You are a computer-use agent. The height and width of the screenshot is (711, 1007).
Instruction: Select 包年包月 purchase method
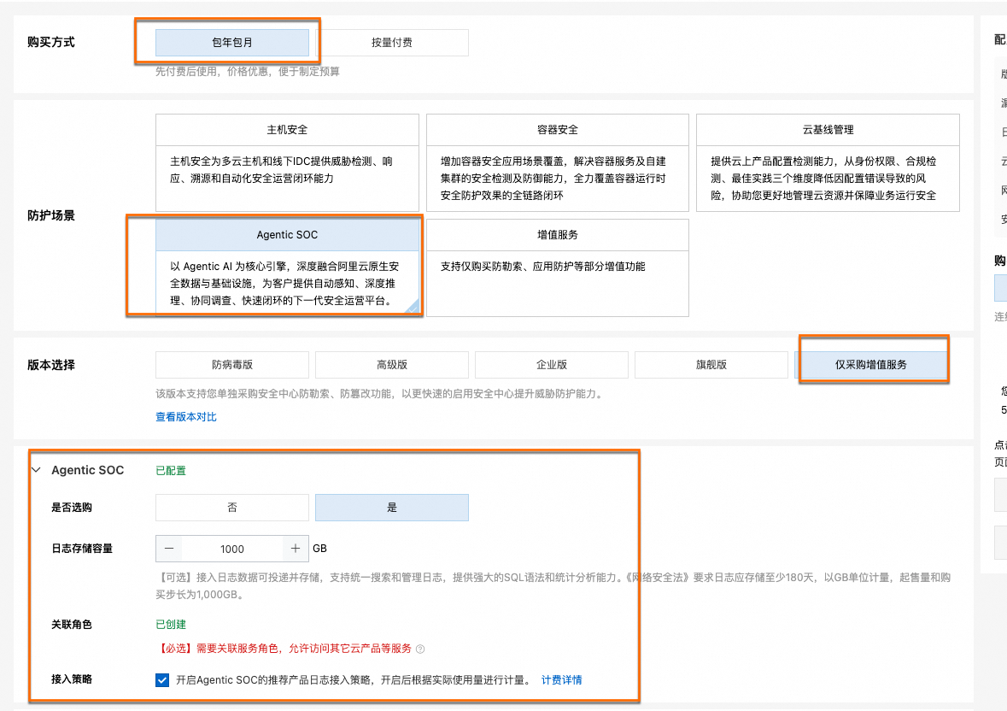pyautogui.click(x=231, y=43)
